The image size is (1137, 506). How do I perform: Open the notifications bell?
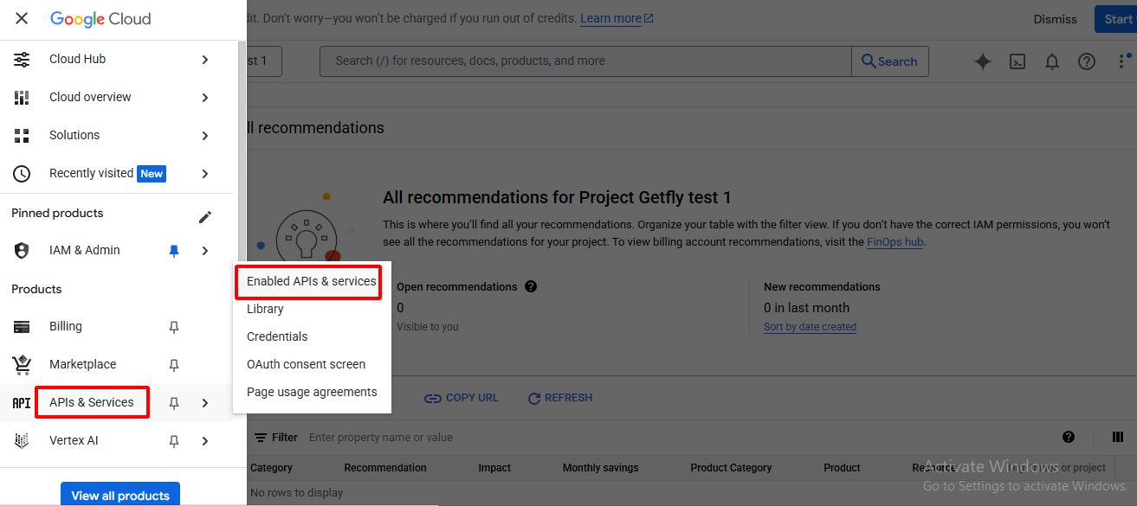[x=1051, y=61]
